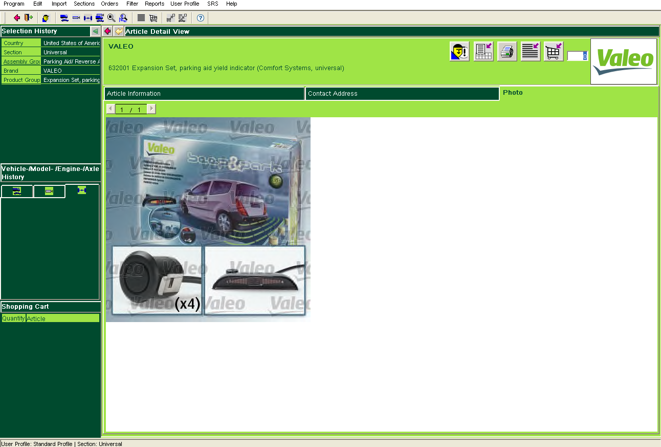Image resolution: width=661 pixels, height=447 pixels.
Task: Click the user info icon beside Valeo header
Action: click(x=459, y=52)
